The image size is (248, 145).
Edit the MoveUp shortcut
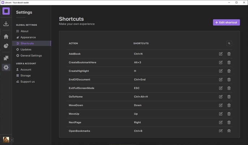click(x=221, y=114)
